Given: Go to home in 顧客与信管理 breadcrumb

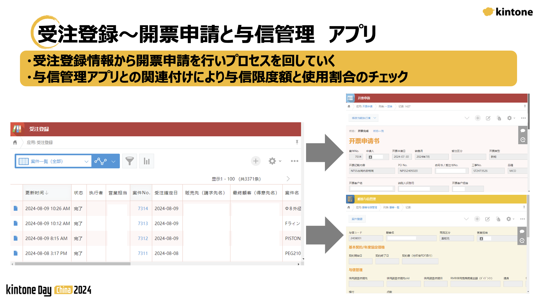Looking at the screenshot, I should tap(349, 207).
